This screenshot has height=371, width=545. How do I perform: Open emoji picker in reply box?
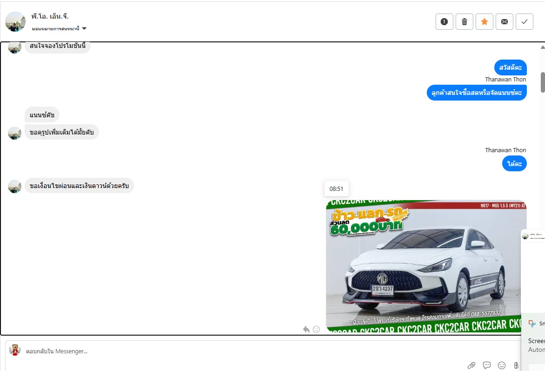click(x=502, y=365)
